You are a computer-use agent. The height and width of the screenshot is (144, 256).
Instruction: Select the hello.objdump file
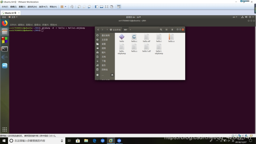click(122, 49)
